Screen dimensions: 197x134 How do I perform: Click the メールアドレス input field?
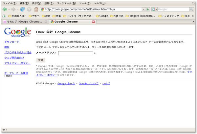76,53
